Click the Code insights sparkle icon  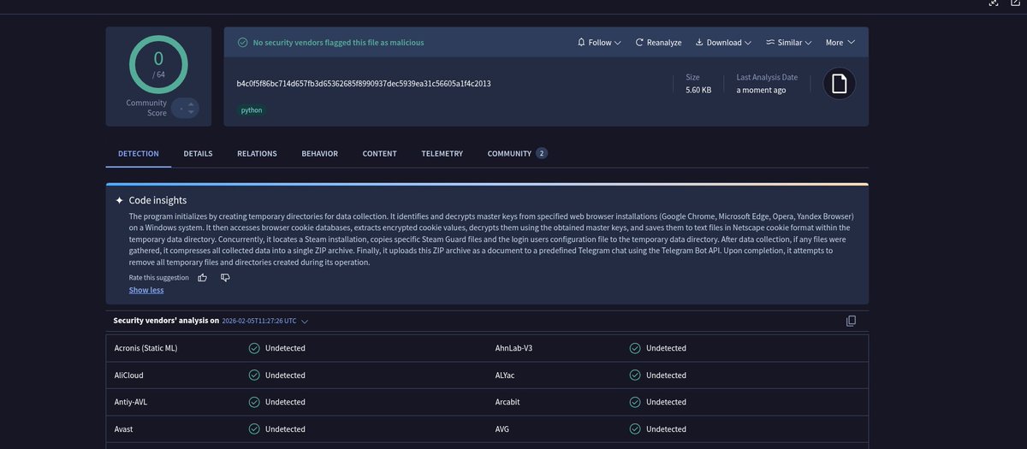point(119,200)
